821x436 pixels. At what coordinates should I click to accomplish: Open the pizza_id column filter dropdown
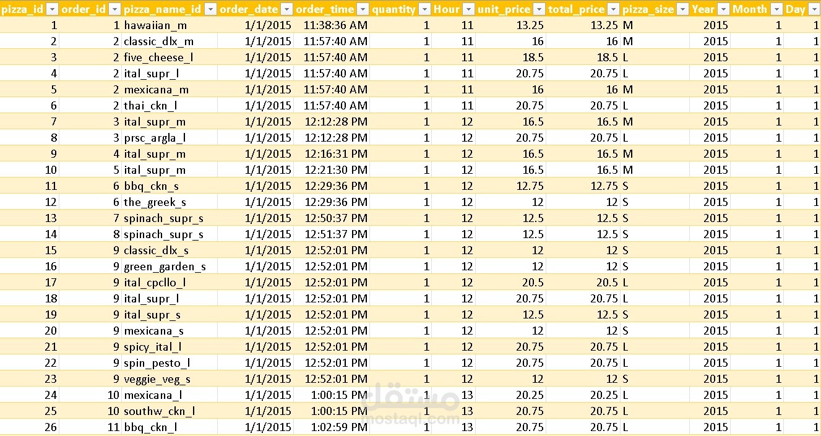click(52, 9)
